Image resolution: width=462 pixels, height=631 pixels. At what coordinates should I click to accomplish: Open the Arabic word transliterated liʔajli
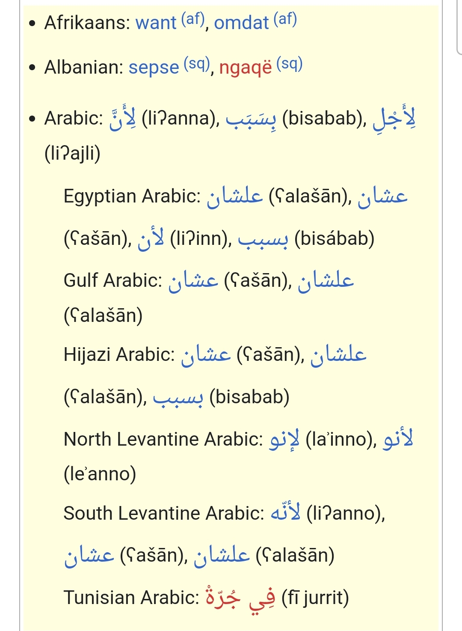coord(394,117)
